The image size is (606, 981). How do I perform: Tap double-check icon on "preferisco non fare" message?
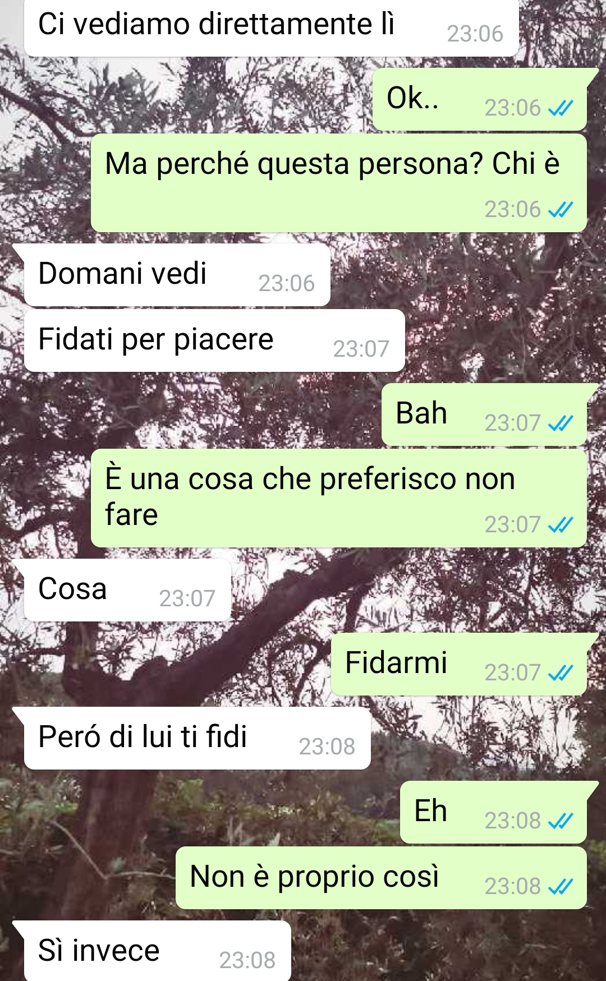(x=561, y=525)
